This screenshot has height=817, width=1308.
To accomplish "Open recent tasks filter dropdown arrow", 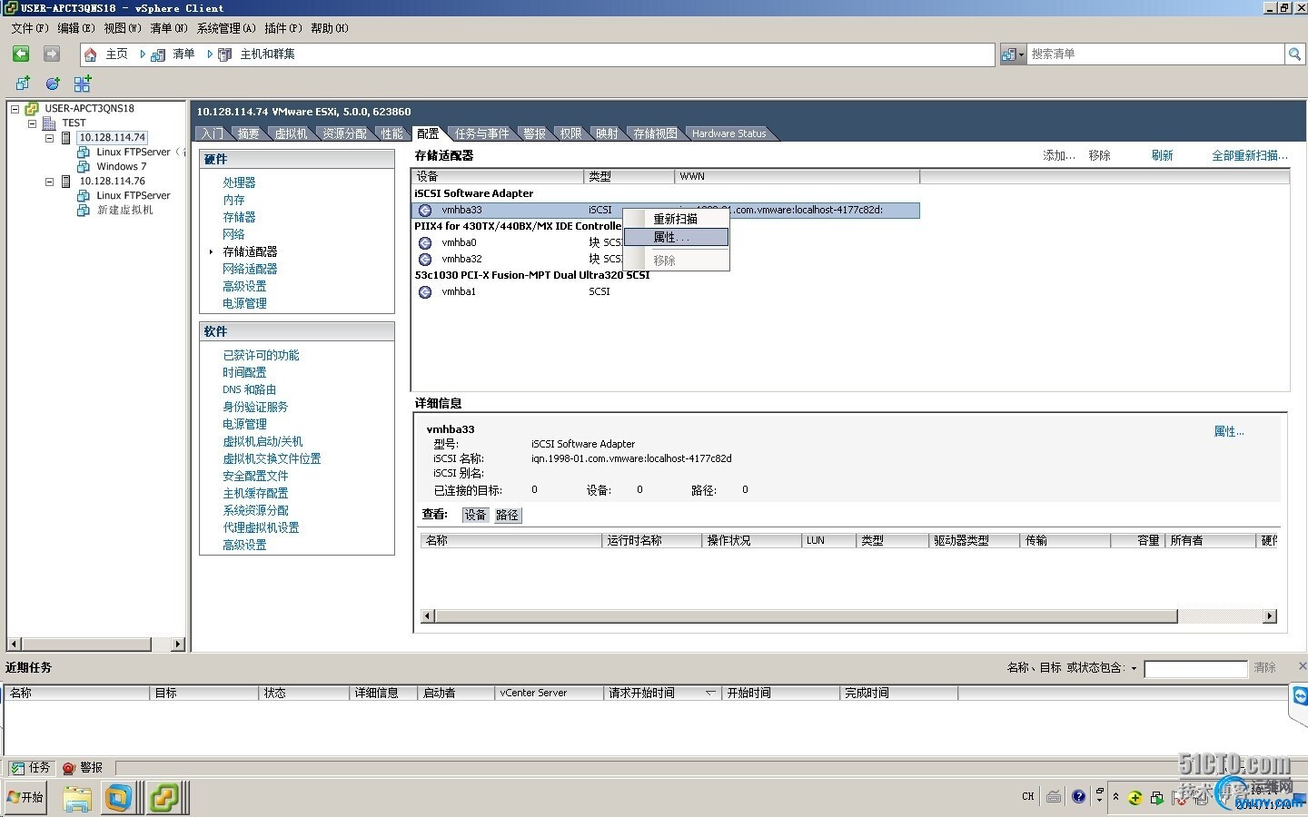I will (1134, 668).
